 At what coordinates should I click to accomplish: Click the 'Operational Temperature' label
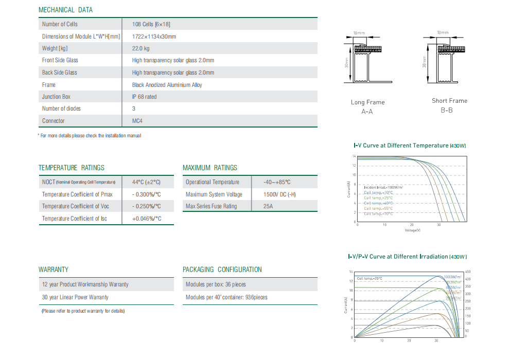click(x=213, y=183)
